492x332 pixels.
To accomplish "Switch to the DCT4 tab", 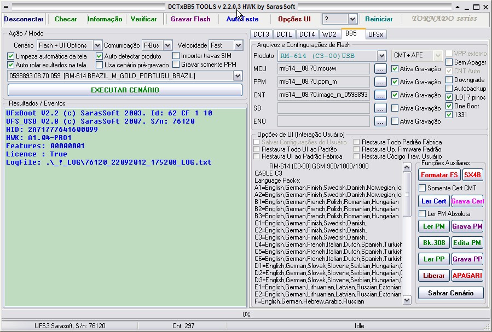I will [x=307, y=34].
